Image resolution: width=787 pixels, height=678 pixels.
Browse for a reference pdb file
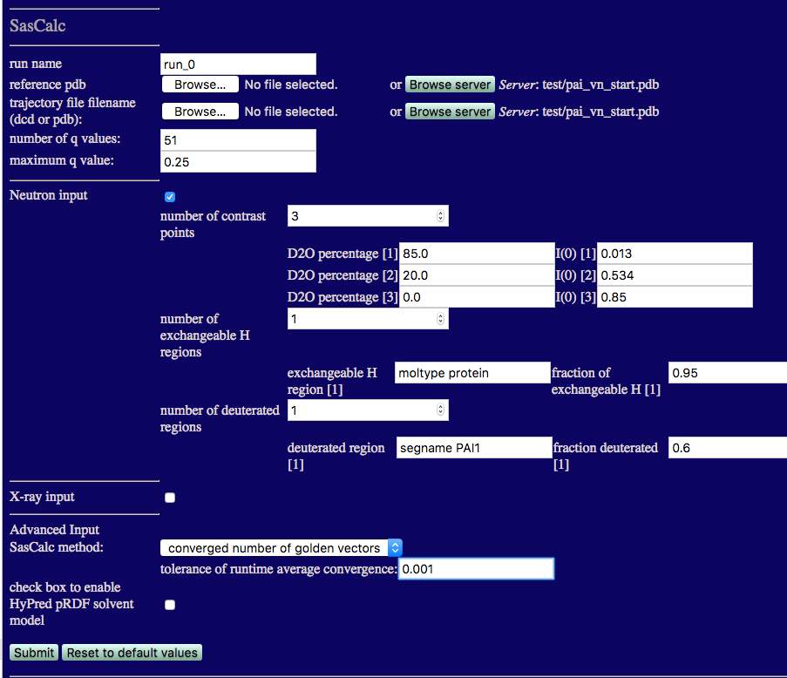pos(200,85)
